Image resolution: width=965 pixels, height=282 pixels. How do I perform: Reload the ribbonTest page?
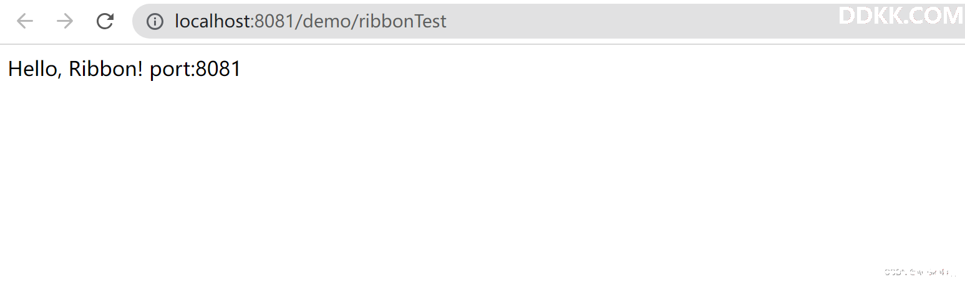point(105,21)
